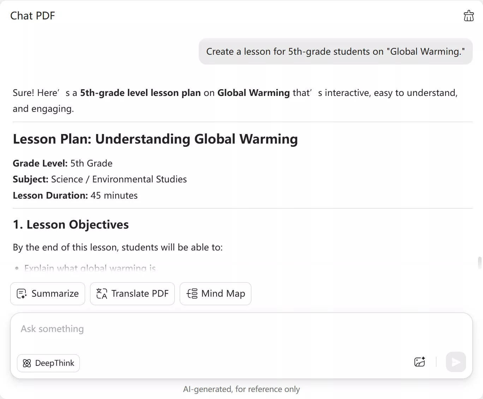Enable DeepThink mode
Image resolution: width=483 pixels, height=399 pixels.
(48, 363)
